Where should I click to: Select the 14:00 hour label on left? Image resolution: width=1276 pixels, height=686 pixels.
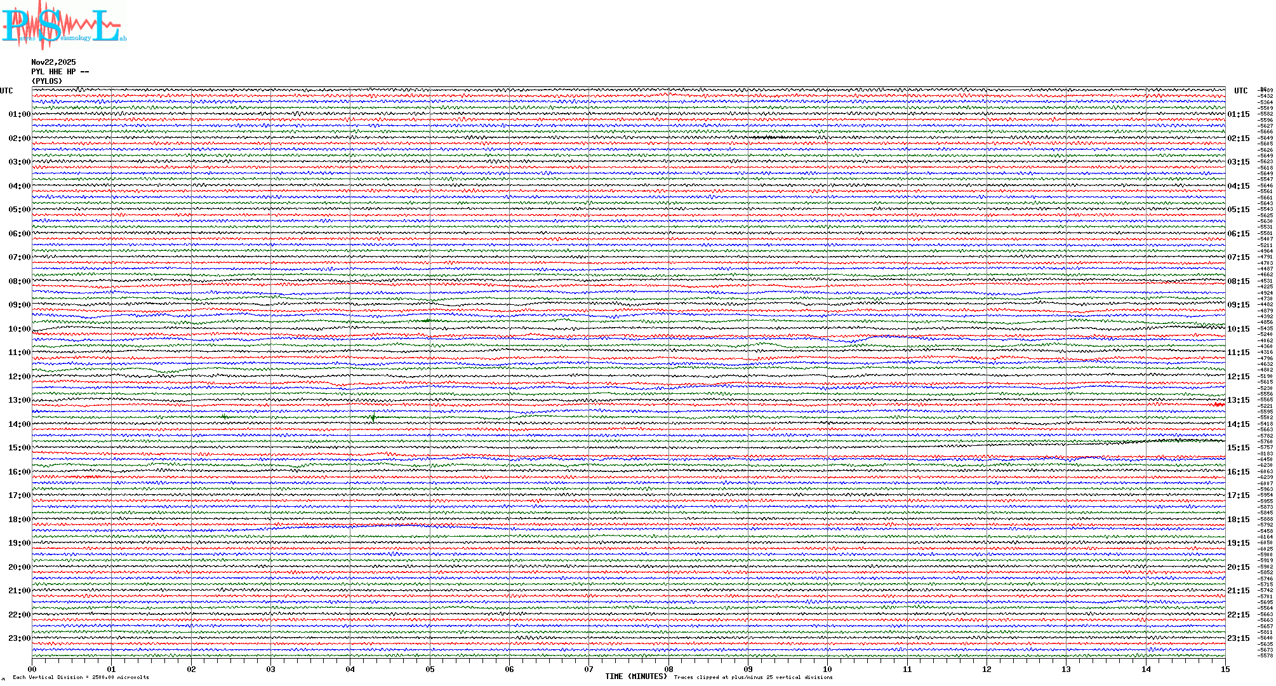(19, 424)
